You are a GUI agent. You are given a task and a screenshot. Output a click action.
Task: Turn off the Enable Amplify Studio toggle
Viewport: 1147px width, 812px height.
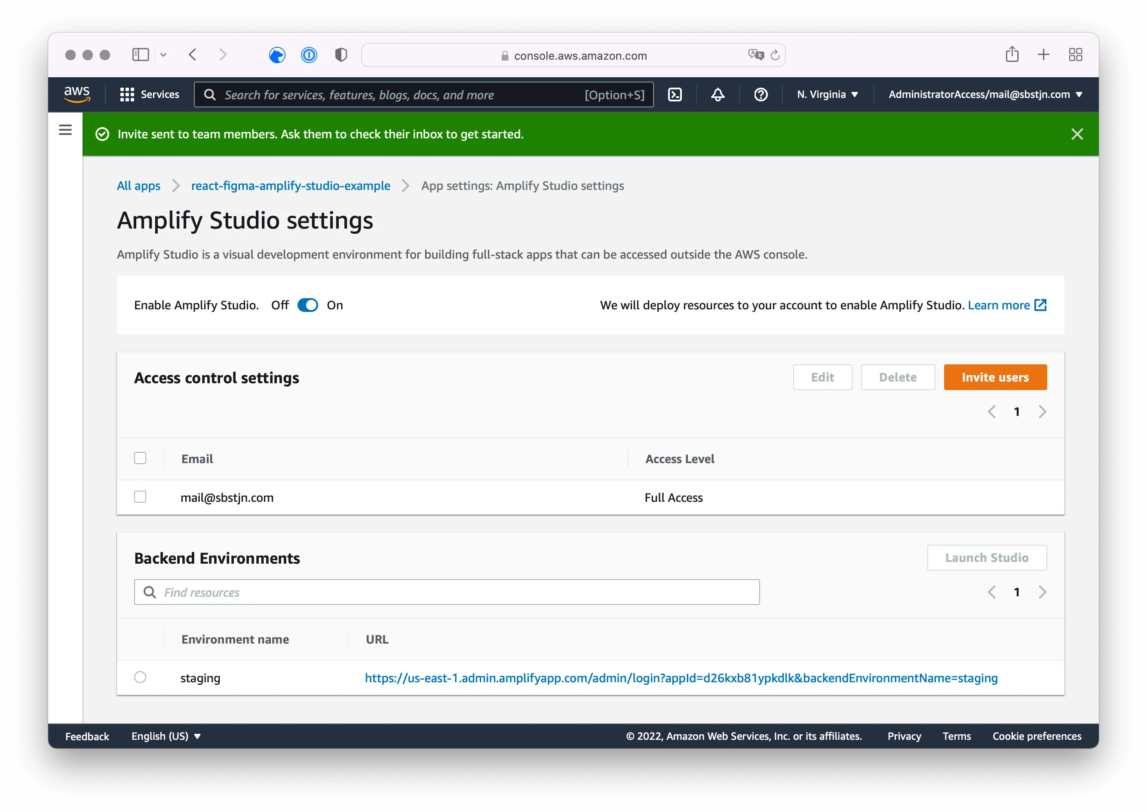pyautogui.click(x=308, y=305)
